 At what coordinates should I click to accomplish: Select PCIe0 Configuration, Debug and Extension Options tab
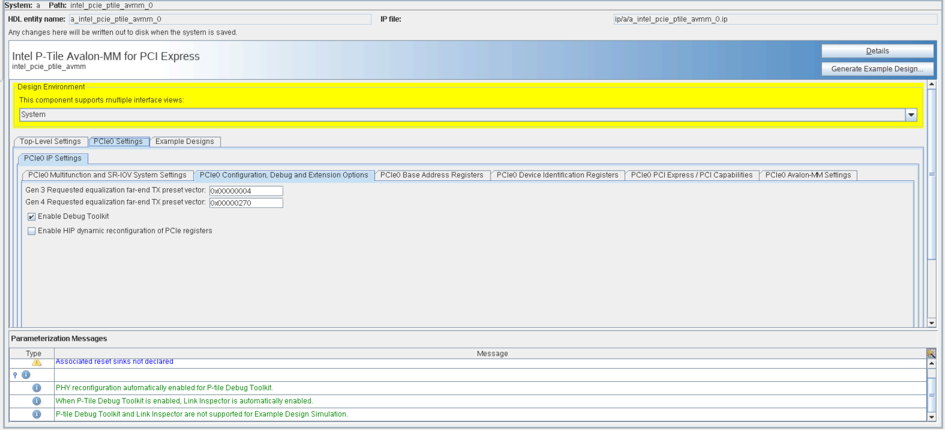pos(284,176)
